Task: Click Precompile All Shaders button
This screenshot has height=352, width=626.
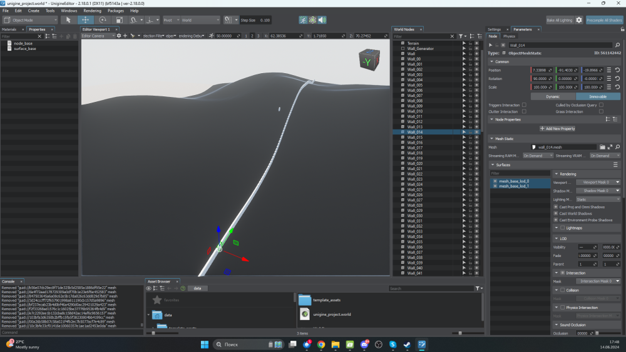Action: (x=605, y=20)
